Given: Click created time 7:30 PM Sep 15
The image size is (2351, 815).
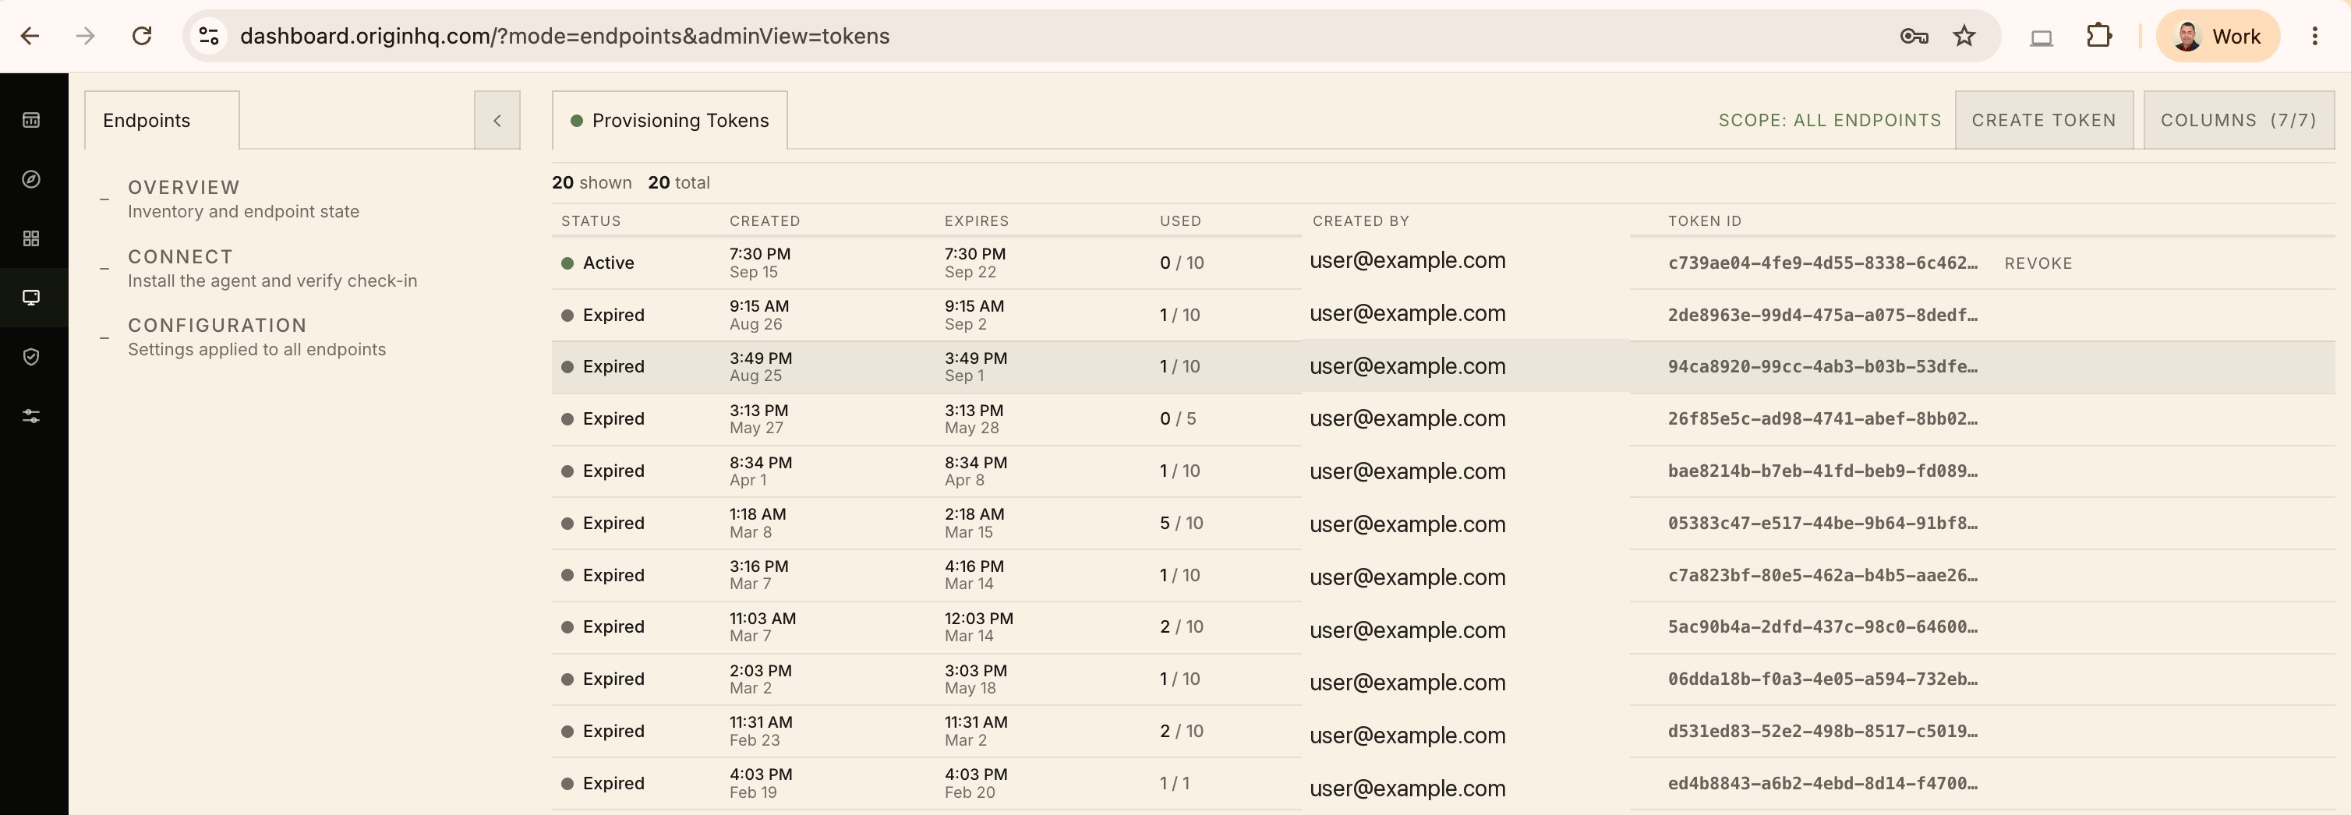Looking at the screenshot, I should 759,263.
